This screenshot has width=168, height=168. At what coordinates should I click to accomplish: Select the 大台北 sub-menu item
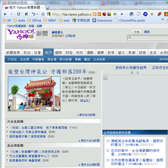pos(12,59)
